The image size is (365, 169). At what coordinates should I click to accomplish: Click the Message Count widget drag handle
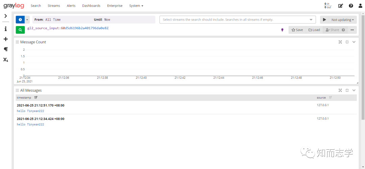click(x=17, y=42)
